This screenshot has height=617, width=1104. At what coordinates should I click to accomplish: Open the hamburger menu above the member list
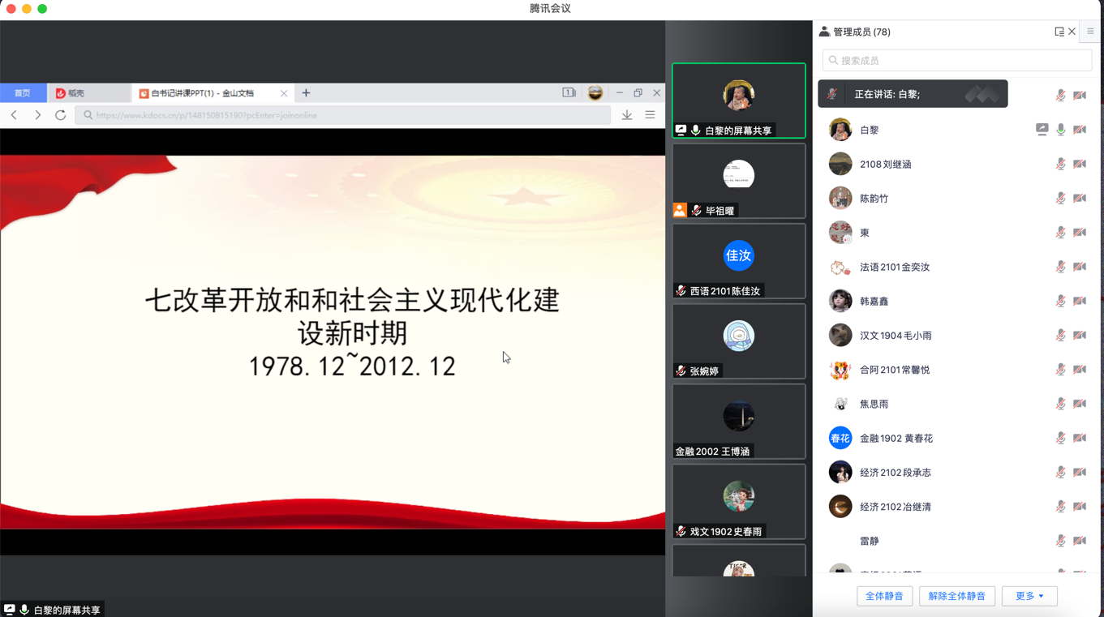[1090, 32]
